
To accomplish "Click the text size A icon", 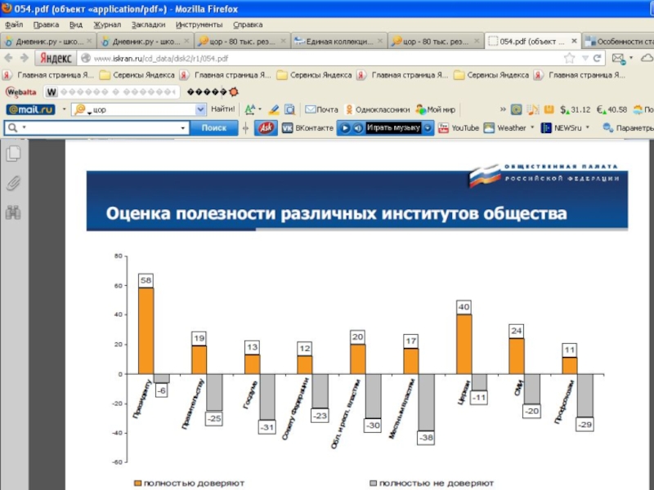I will tap(250, 109).
